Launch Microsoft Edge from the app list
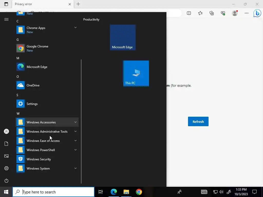This screenshot has height=197, width=263. click(x=47, y=67)
